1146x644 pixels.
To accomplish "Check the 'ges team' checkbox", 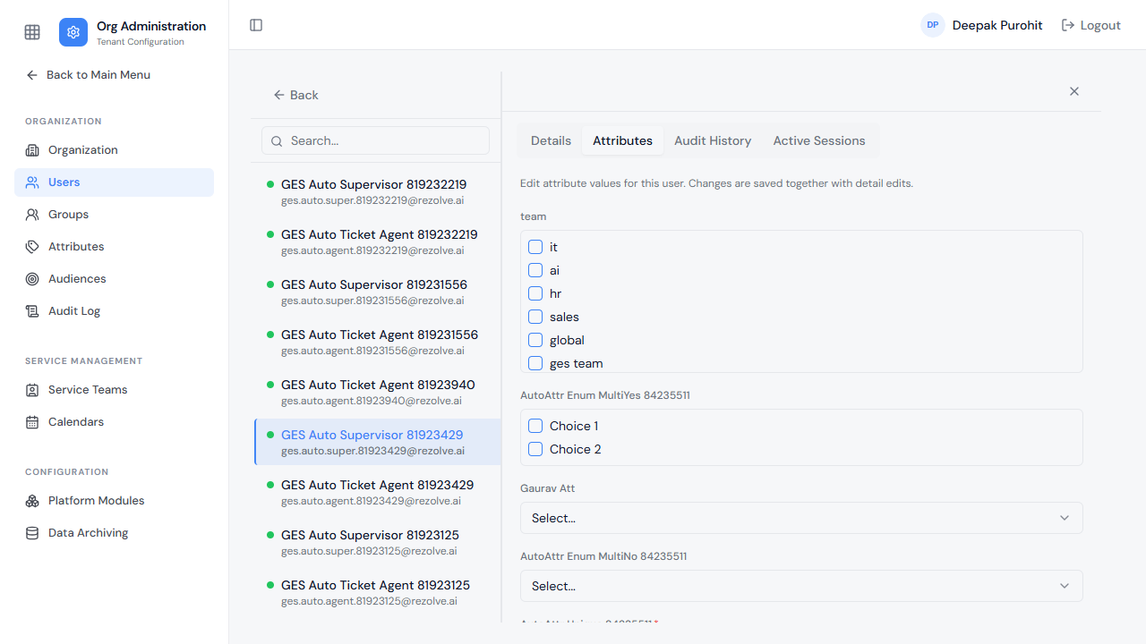I will pos(535,363).
